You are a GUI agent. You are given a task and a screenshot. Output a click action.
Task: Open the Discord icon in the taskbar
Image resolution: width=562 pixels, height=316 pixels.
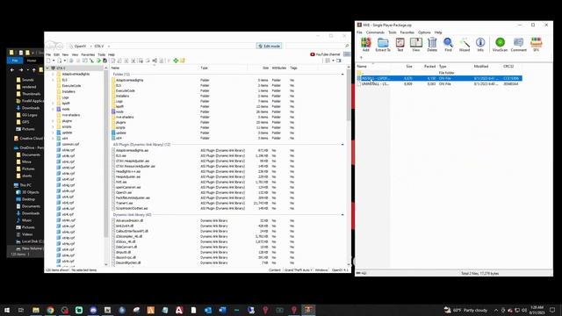pos(93,310)
